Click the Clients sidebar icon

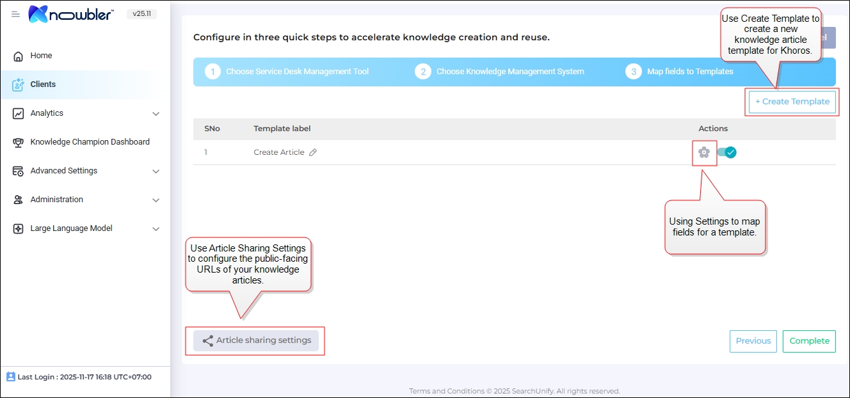tap(19, 84)
